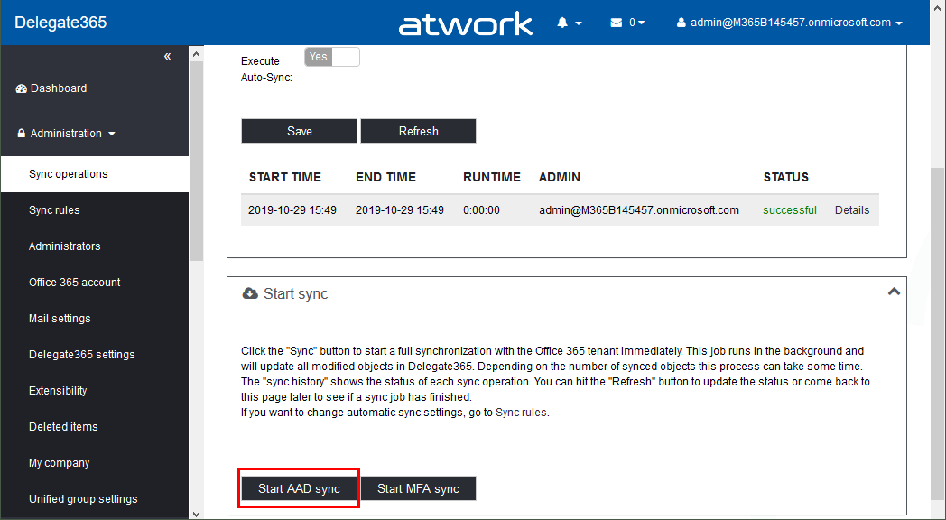Viewport: 946px width, 520px height.
Task: Click the atwork logo
Action: point(465,24)
